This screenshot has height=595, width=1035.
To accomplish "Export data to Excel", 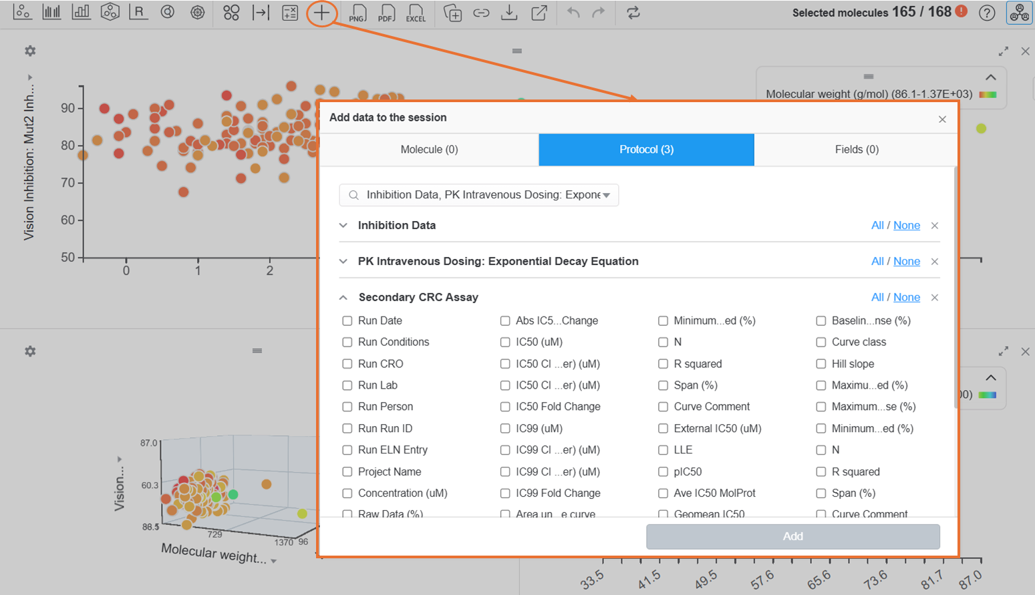I will click(x=416, y=13).
